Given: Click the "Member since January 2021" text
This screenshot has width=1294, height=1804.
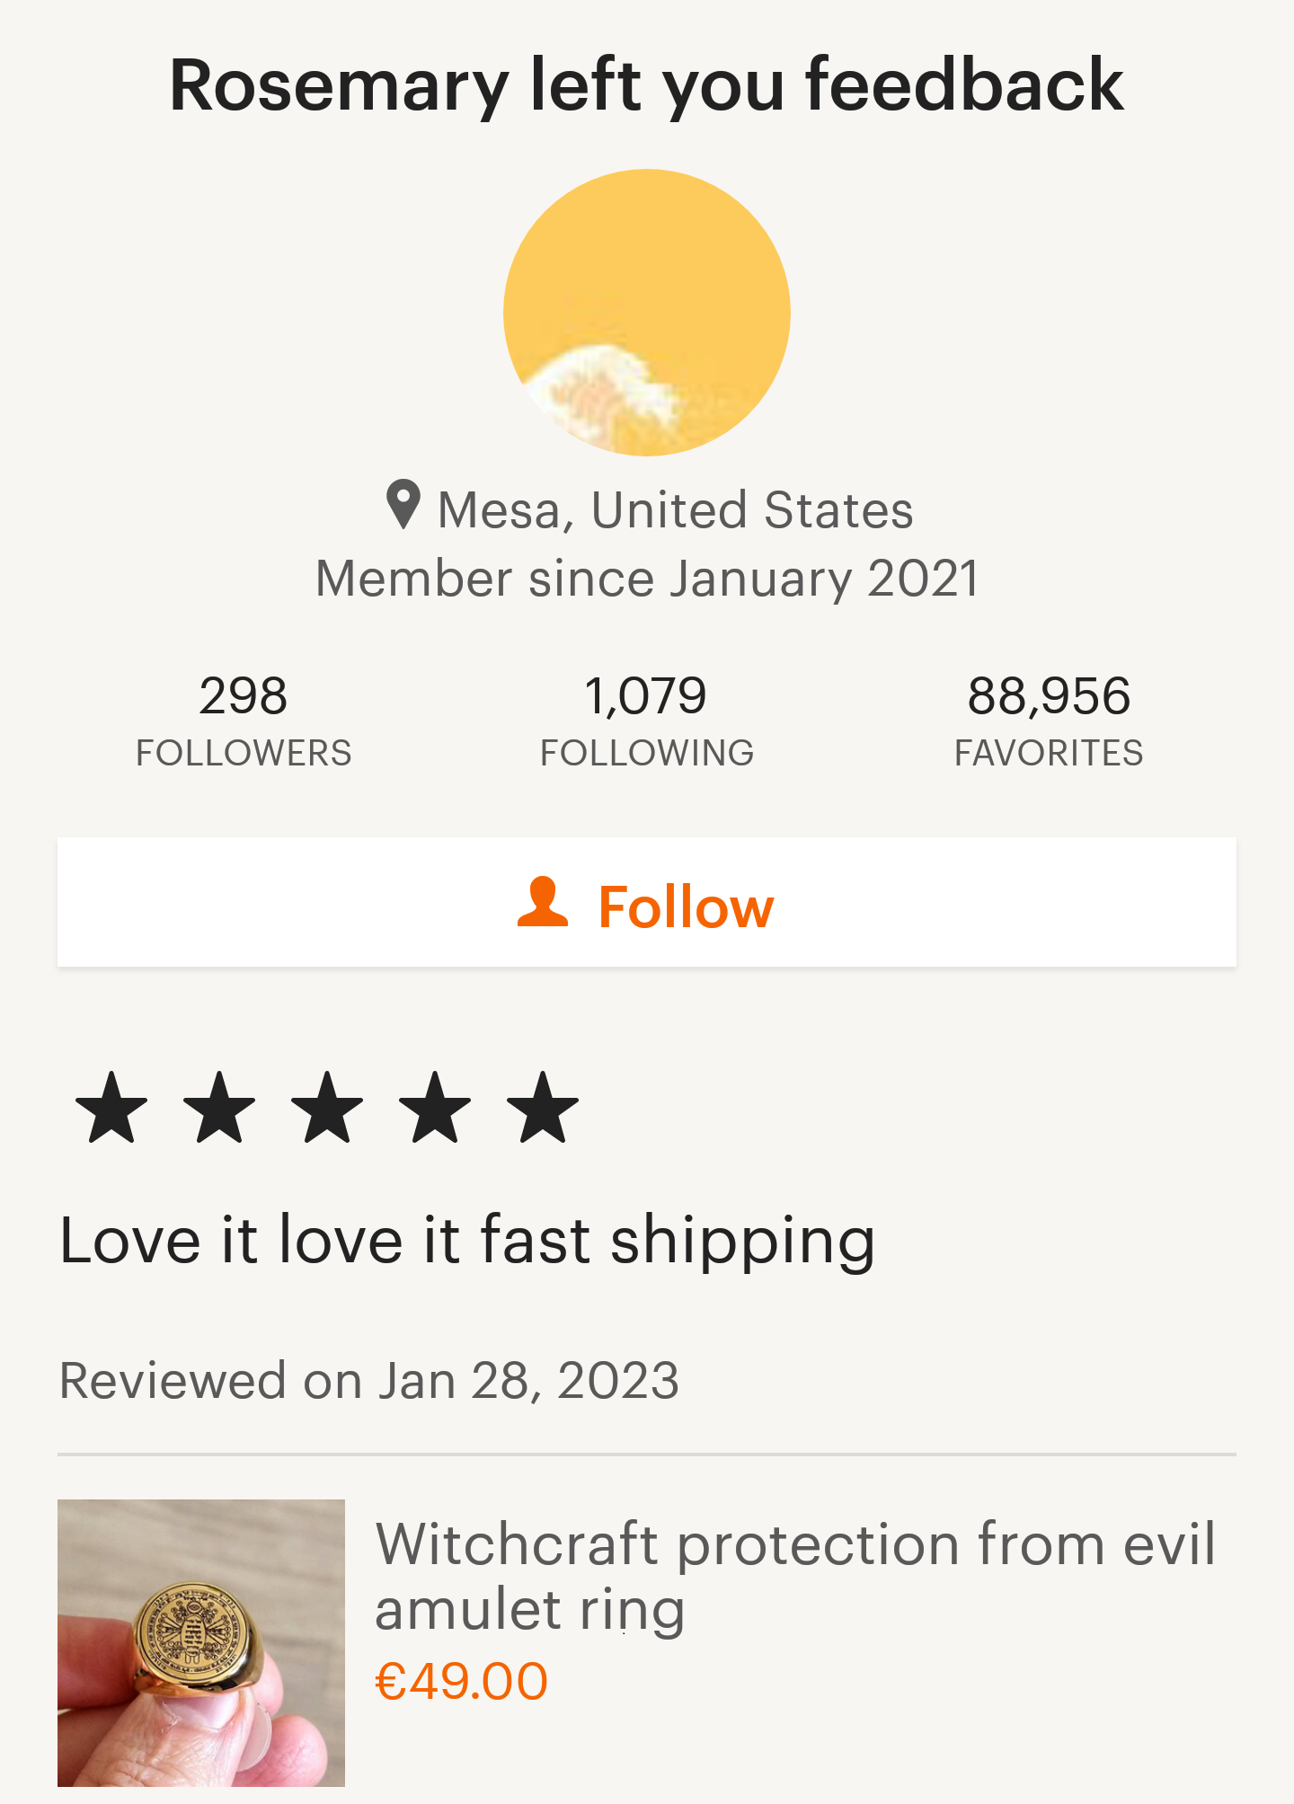Looking at the screenshot, I should pos(647,579).
